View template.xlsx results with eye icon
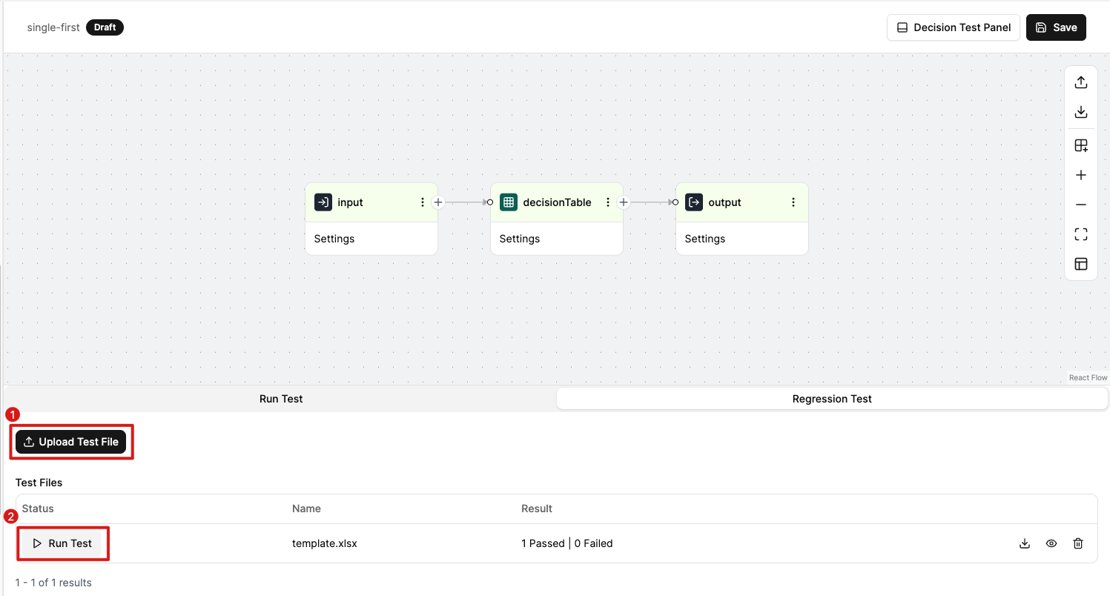The width and height of the screenshot is (1110, 596). pos(1051,543)
